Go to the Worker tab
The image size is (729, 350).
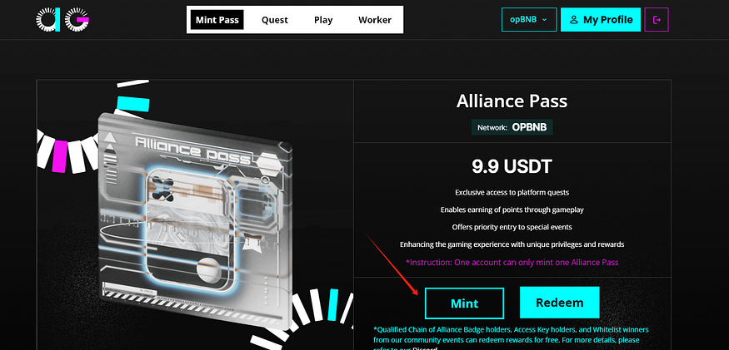click(375, 20)
